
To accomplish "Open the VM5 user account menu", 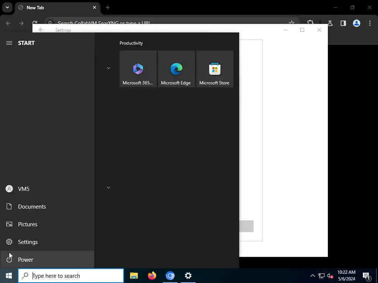I will [x=47, y=189].
